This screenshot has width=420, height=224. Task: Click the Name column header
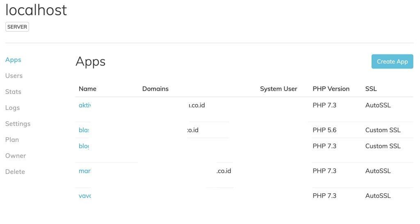point(87,89)
